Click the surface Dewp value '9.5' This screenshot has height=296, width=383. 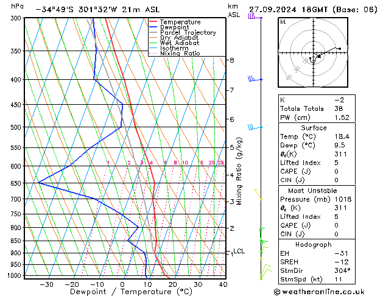[x=340, y=145]
